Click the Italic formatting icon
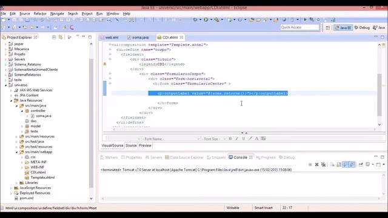388x218 pixels. (237, 139)
